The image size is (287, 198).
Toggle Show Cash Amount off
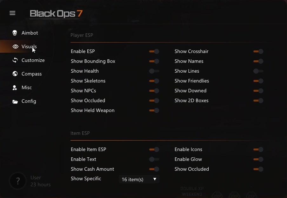coord(154,169)
